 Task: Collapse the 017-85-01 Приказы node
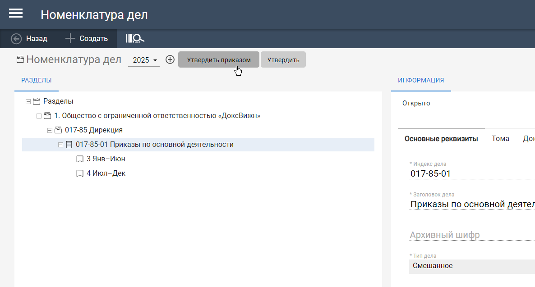[x=60, y=145]
